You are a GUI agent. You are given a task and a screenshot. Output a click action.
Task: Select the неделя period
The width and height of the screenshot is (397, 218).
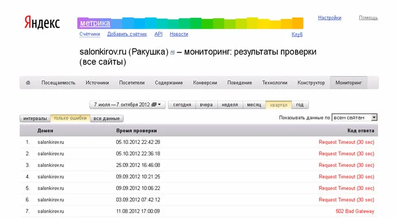tap(230, 105)
